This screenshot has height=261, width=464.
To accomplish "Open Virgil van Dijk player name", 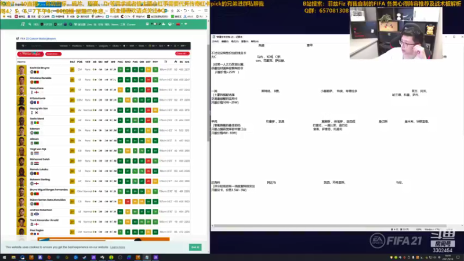I will pyautogui.click(x=38, y=149).
